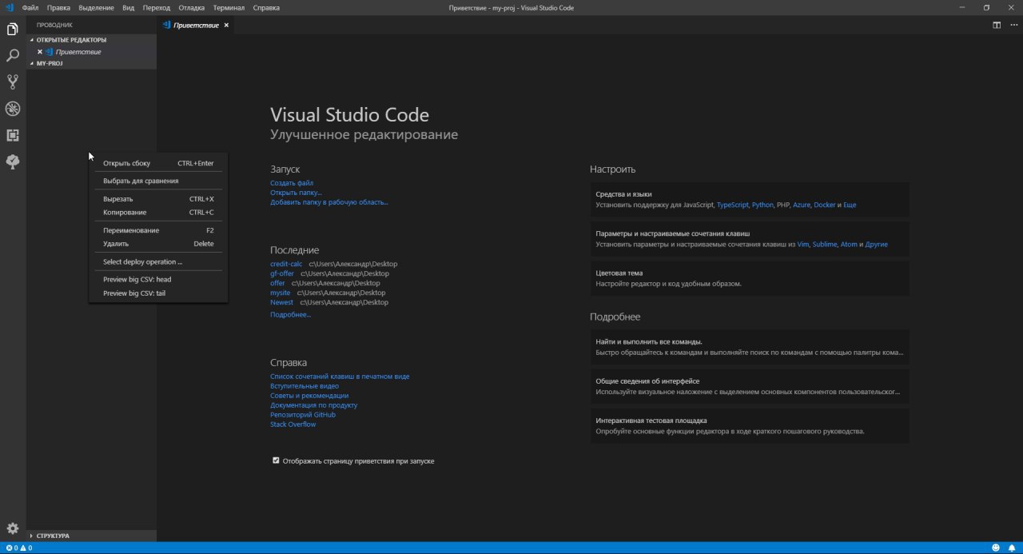The image size is (1023, 554).
Task: Open Интерактивная тестовая площадка card
Action: coord(750,425)
